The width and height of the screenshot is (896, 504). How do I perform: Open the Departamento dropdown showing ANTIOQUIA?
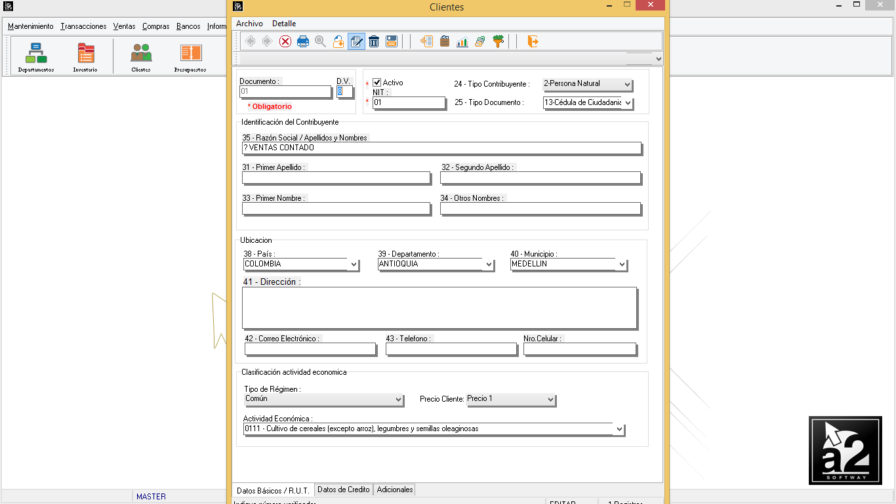pyautogui.click(x=488, y=264)
